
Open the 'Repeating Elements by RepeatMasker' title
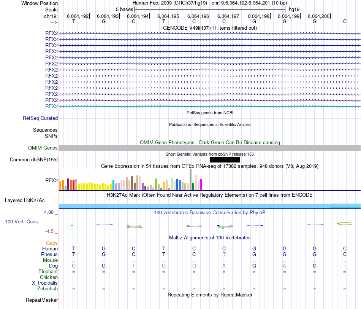point(210,295)
